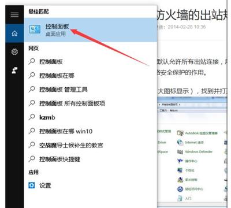Image resolution: width=231 pixels, height=208 pixels.
Task: Click magnifier icon beside 控制面板 管理工具
Action: pos(32,89)
